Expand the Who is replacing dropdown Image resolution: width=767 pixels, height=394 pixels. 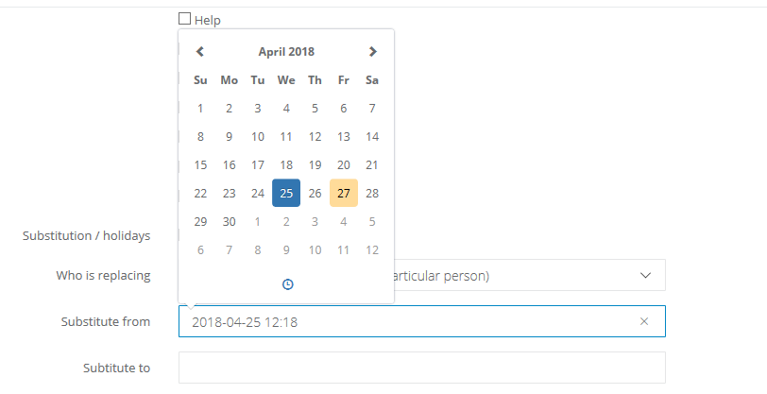coord(646,276)
